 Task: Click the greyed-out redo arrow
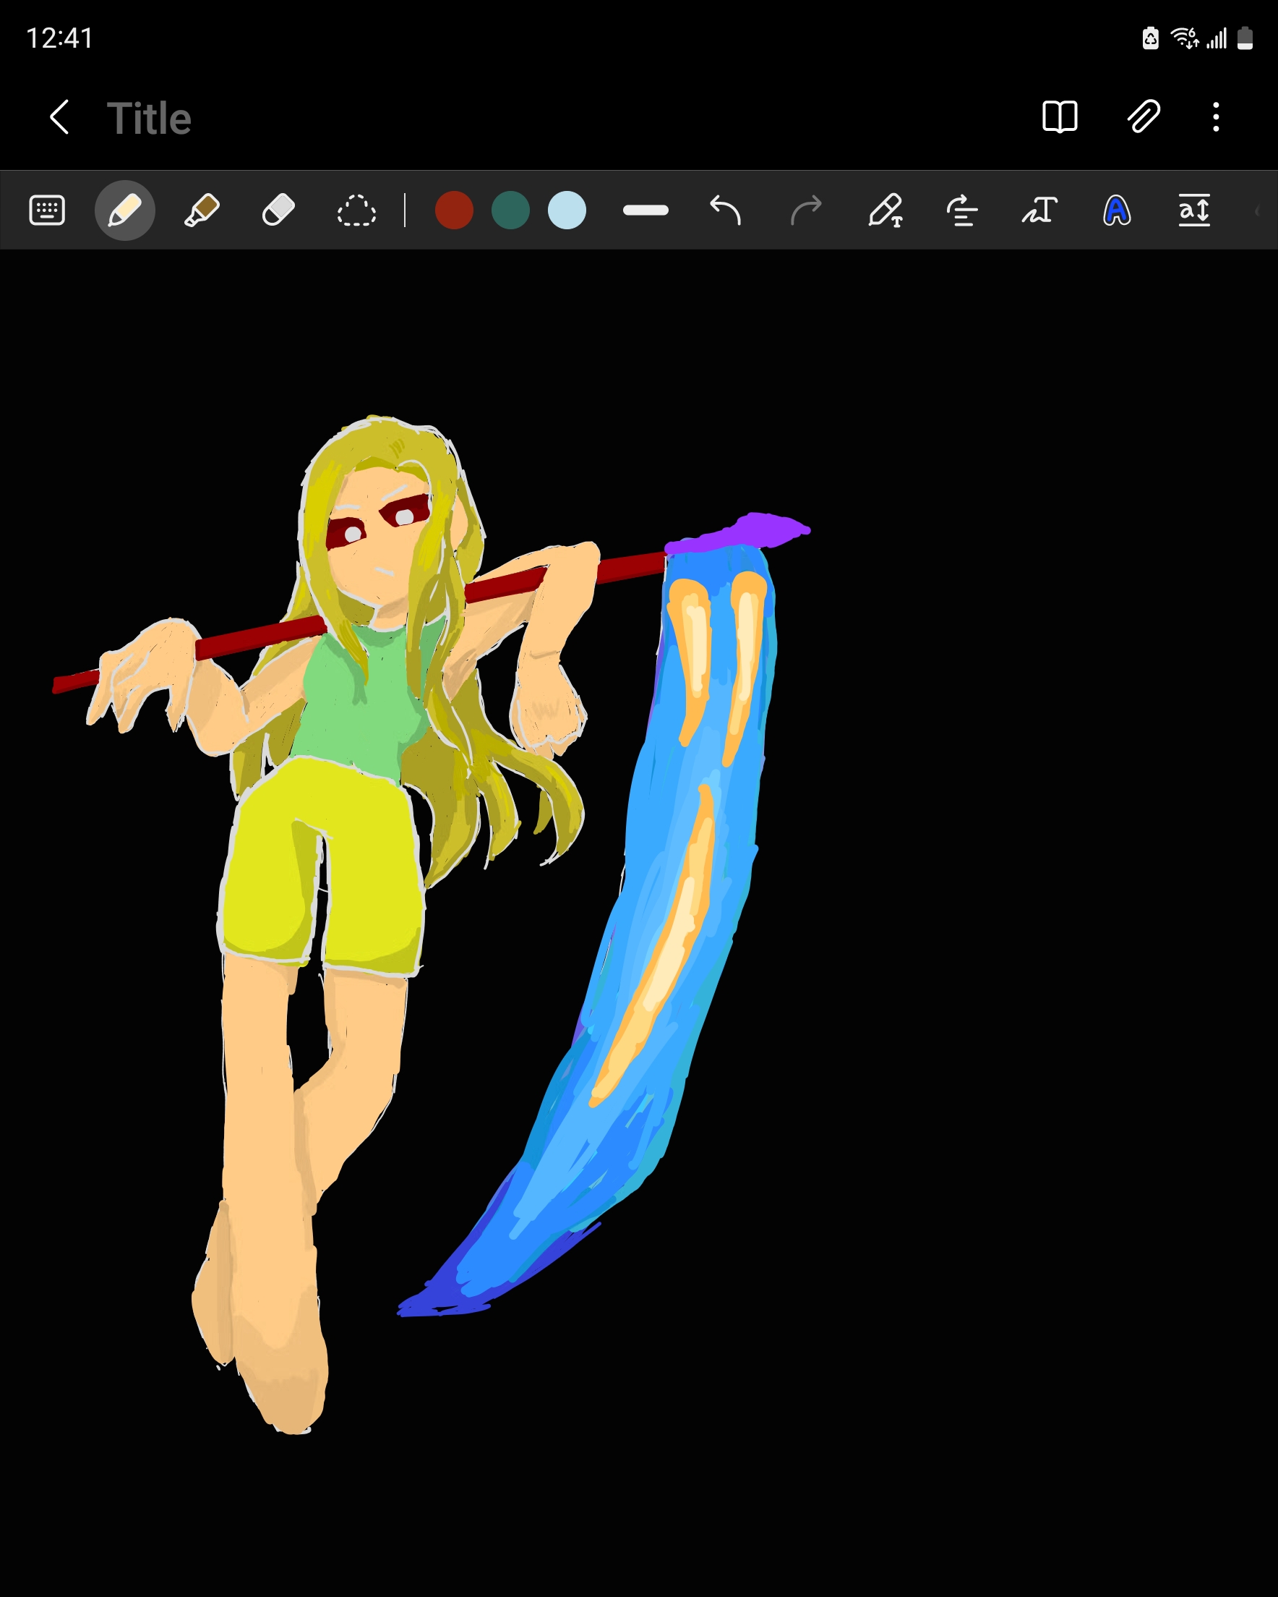coord(805,210)
